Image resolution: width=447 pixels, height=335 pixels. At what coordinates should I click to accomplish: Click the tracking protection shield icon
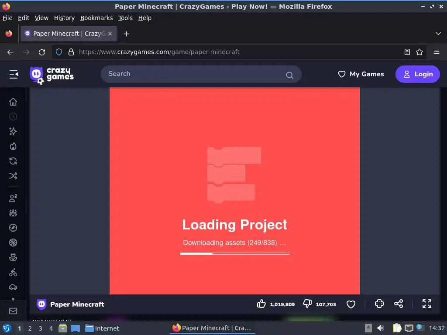pyautogui.click(x=59, y=52)
